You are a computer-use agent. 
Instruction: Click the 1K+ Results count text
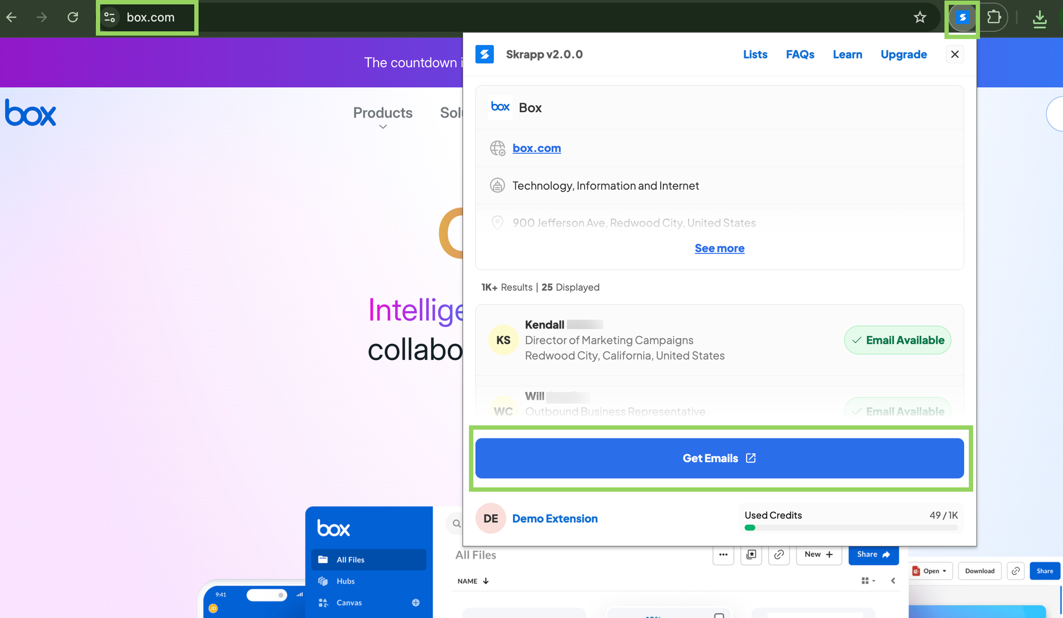507,287
